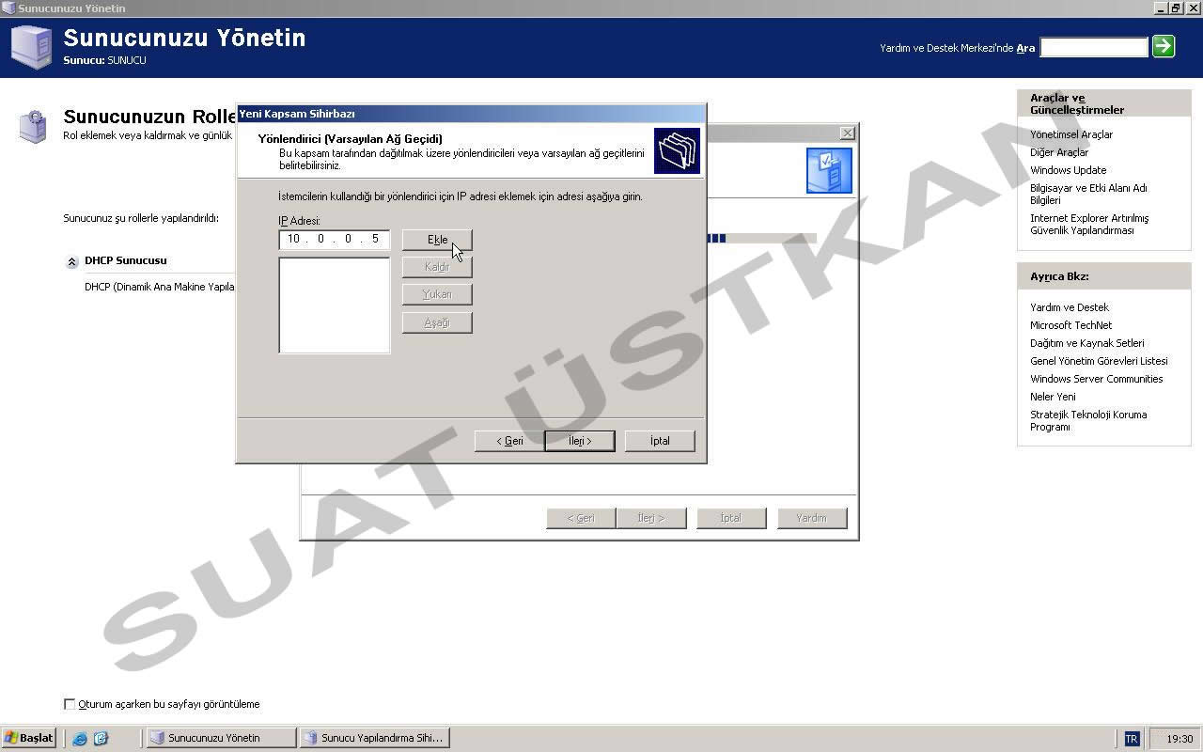
Task: Focus the IP Adresi input field
Action: tap(335, 239)
